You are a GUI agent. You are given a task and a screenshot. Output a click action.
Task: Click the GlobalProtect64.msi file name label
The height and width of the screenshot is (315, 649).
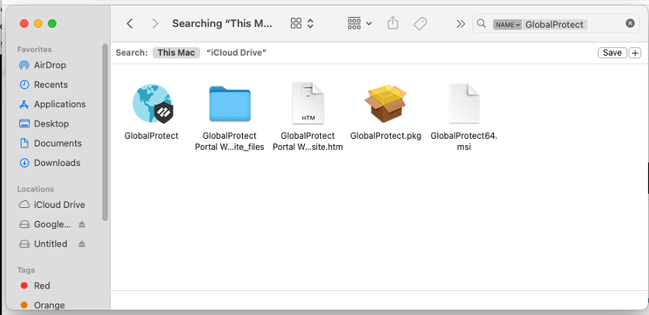point(464,141)
